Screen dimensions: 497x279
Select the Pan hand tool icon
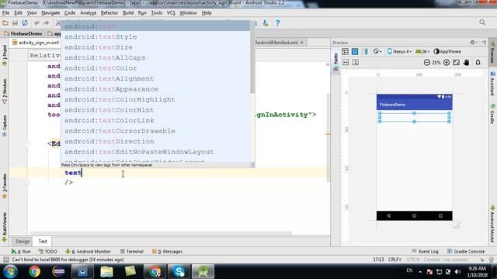click(466, 62)
